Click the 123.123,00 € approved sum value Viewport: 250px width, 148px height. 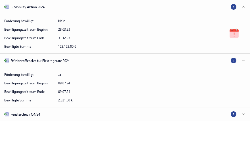coord(67,47)
